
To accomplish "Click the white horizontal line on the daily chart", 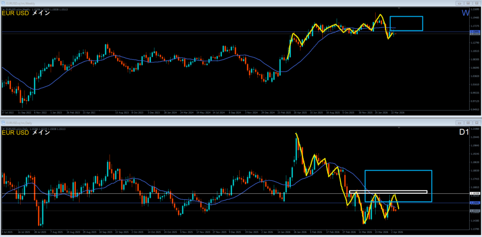I will (x=141, y=194).
